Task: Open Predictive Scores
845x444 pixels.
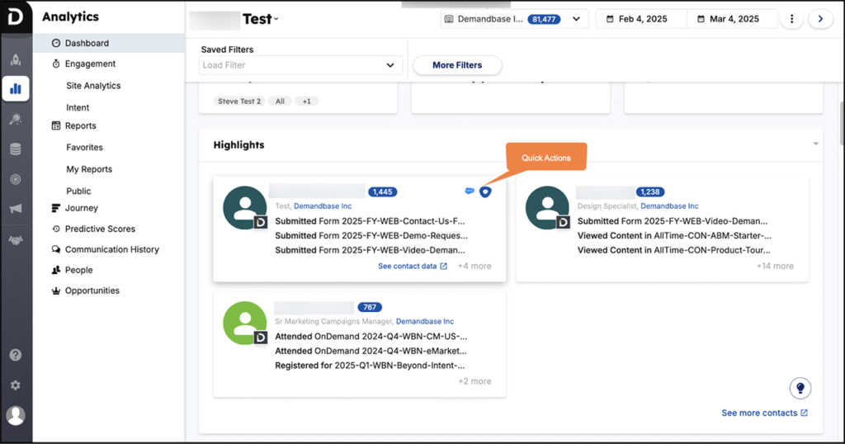Action: click(100, 229)
